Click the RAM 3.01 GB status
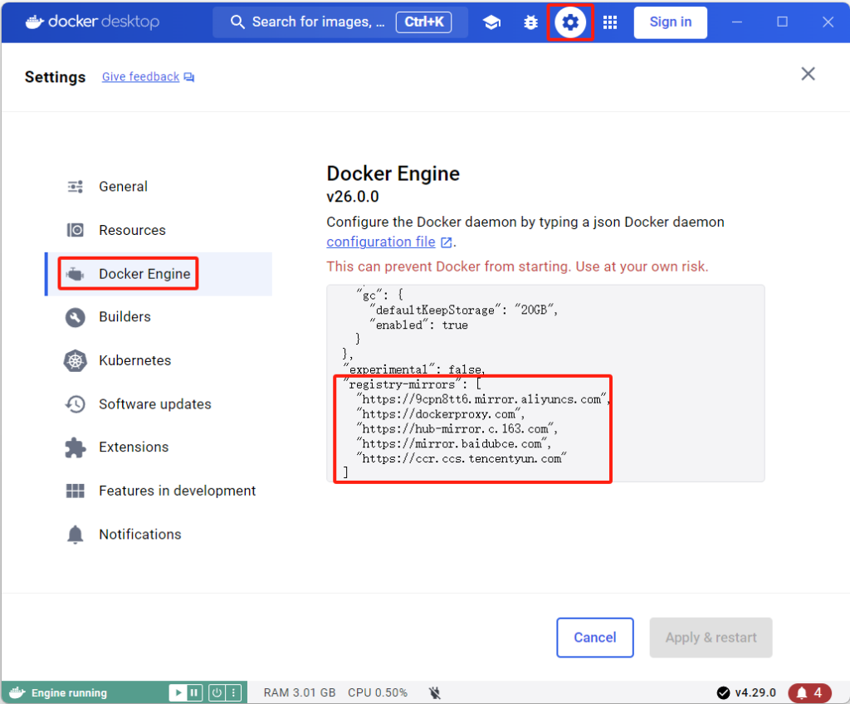 click(300, 692)
